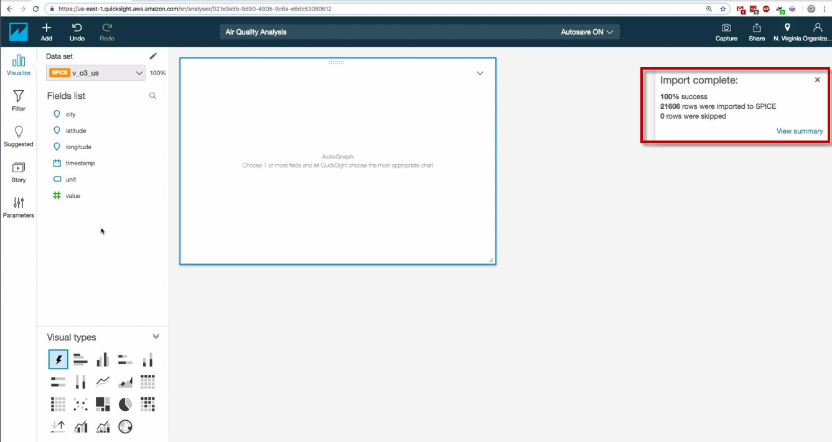Choose the horizontal bar chart visual
The image size is (832, 442).
click(x=80, y=359)
